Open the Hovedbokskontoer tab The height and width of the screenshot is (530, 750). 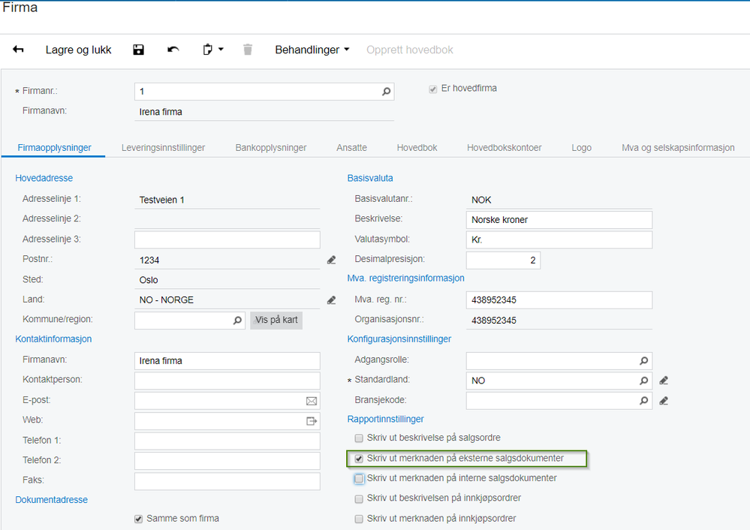505,148
